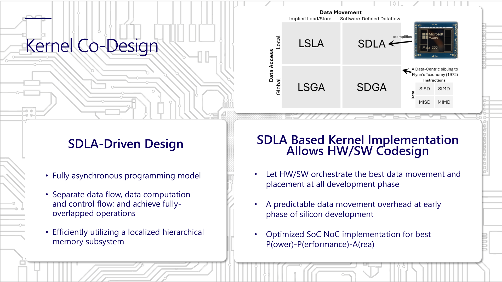Select the SIMD cell

coord(444,89)
